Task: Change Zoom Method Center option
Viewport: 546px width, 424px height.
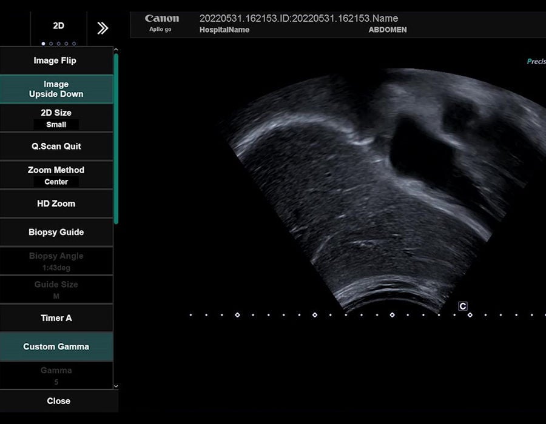Action: coord(56,176)
